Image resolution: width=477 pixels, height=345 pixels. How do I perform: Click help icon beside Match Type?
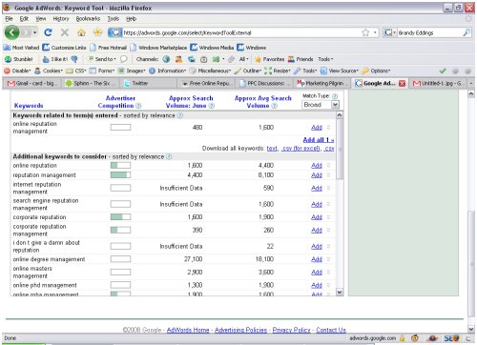click(x=335, y=96)
